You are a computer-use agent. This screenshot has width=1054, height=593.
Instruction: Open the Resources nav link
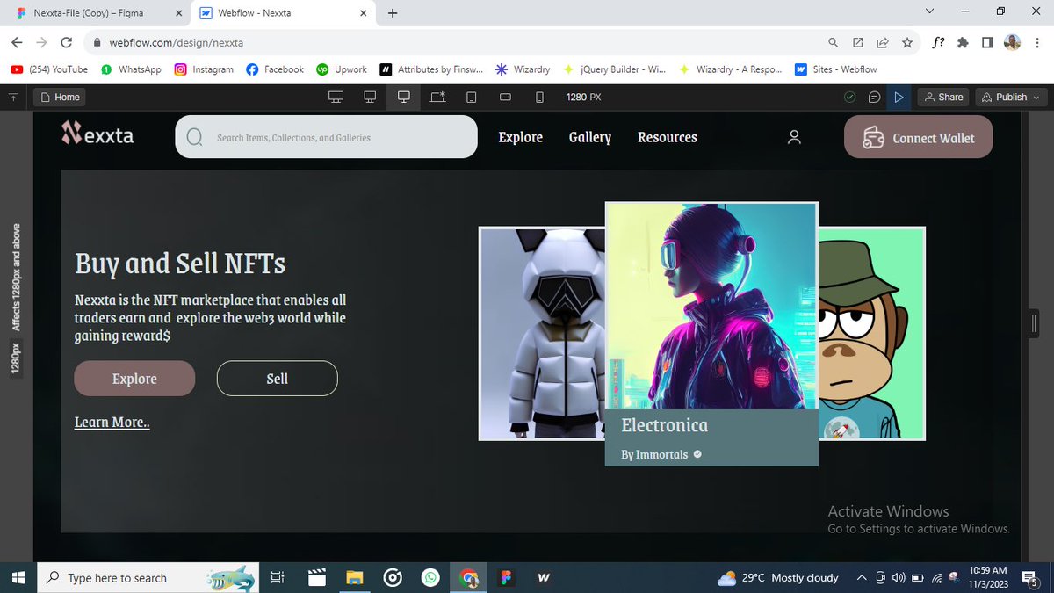tap(668, 137)
